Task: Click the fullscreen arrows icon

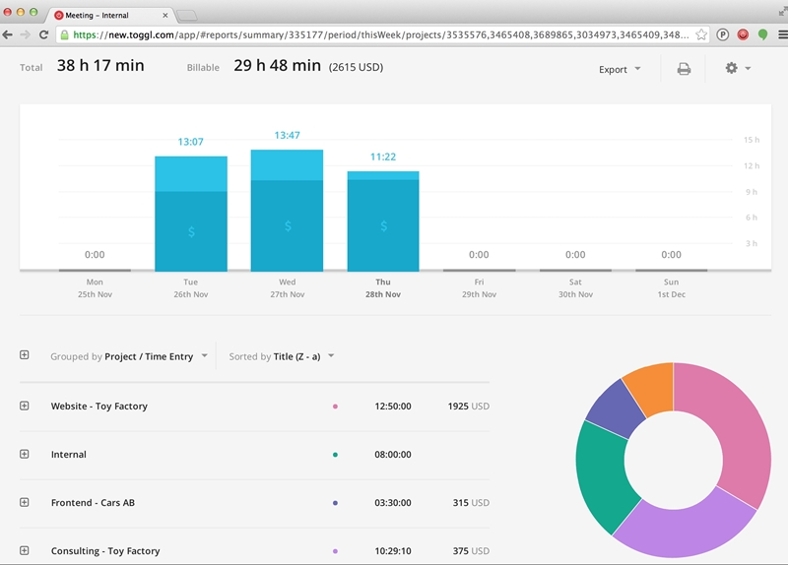Action: [x=783, y=12]
